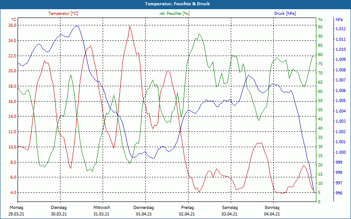The height and width of the screenshot is (219, 351).
Task: Click the 1.006 pressure axis value
Action: tap(340, 91)
